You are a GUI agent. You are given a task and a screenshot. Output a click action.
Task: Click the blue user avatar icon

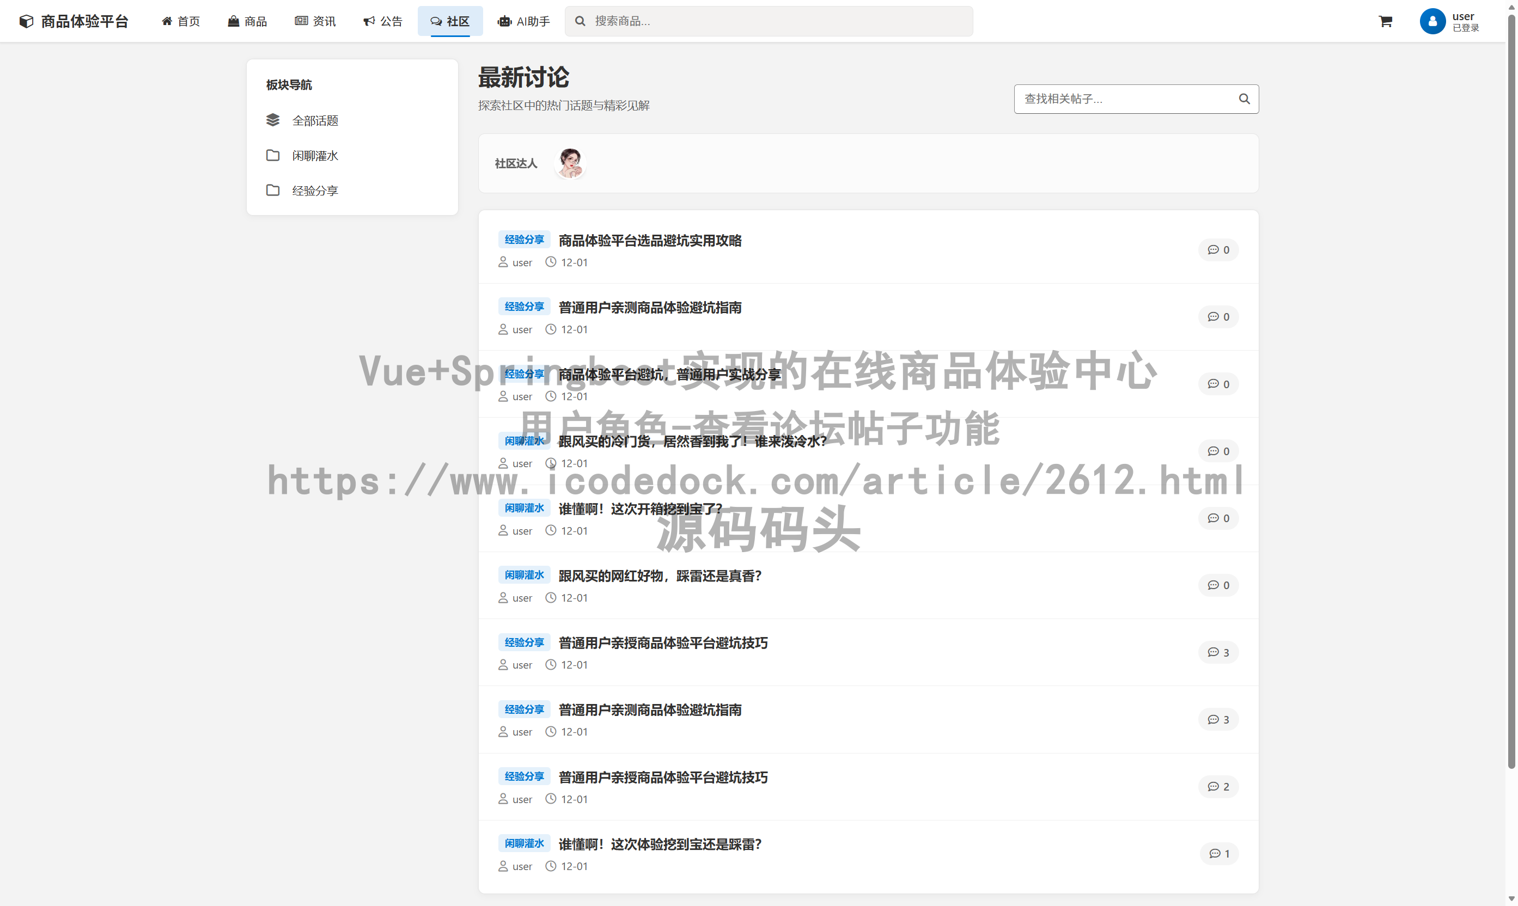click(1432, 21)
